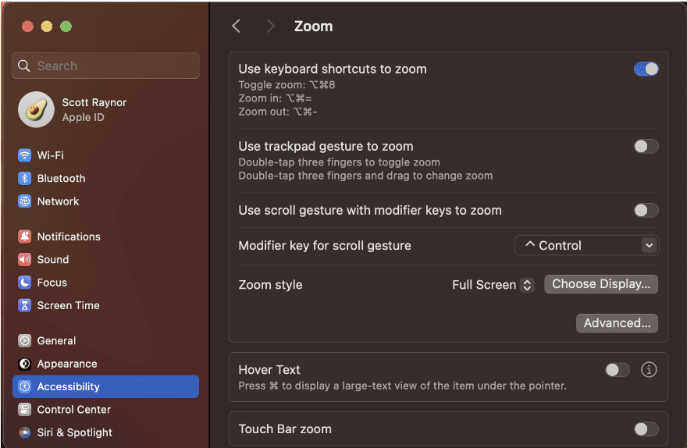Disable keyboard shortcuts to zoom toggle
Viewport: 687px width, 448px height.
click(x=646, y=69)
